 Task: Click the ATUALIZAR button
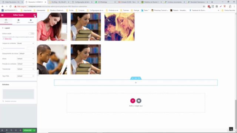coord(28,130)
